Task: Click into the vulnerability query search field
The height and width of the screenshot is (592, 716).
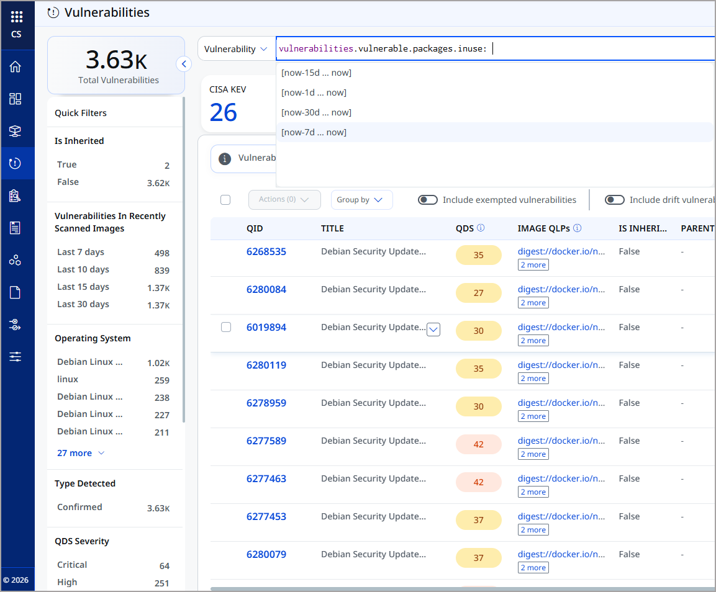Action: tap(496, 49)
